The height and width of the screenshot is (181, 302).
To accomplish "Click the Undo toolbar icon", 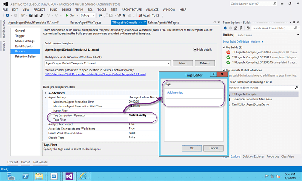I will [48, 15].
